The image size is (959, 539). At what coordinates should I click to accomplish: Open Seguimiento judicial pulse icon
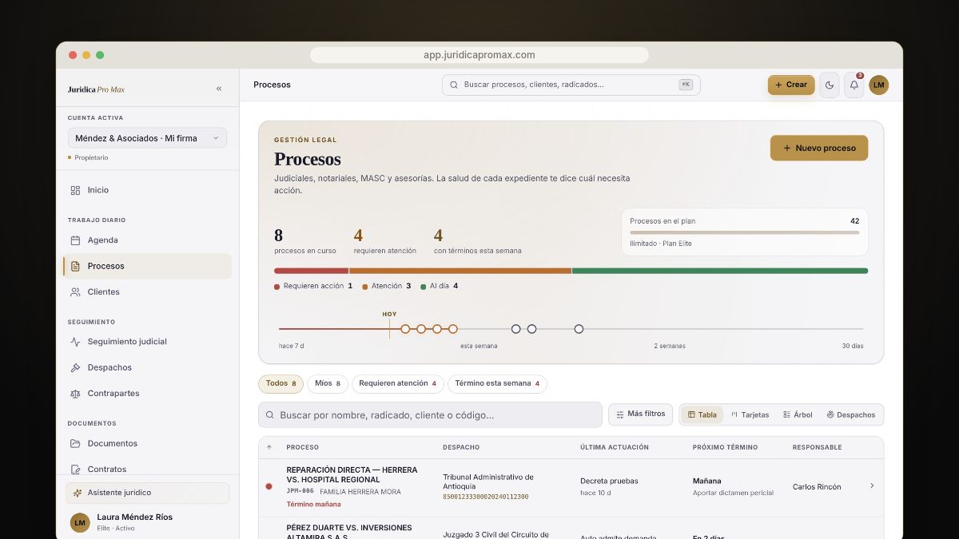[x=75, y=342]
